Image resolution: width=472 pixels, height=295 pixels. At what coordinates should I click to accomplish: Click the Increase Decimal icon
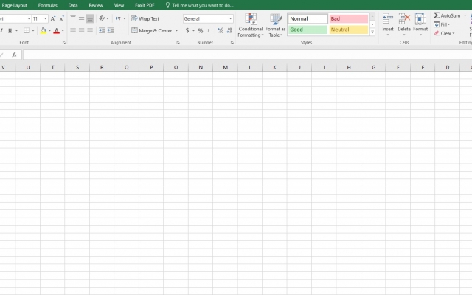click(x=221, y=30)
